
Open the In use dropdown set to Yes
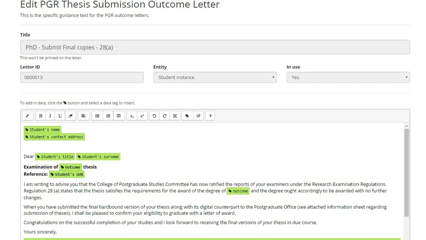[x=348, y=77]
